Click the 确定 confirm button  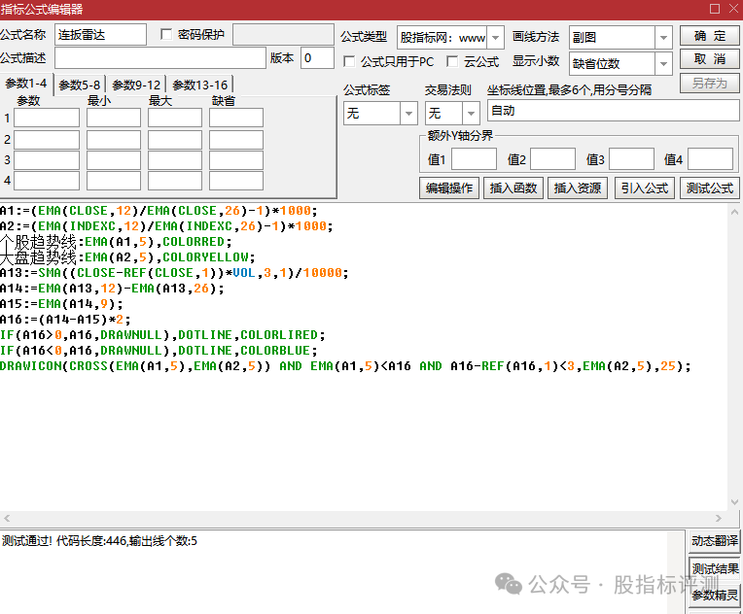coord(709,36)
